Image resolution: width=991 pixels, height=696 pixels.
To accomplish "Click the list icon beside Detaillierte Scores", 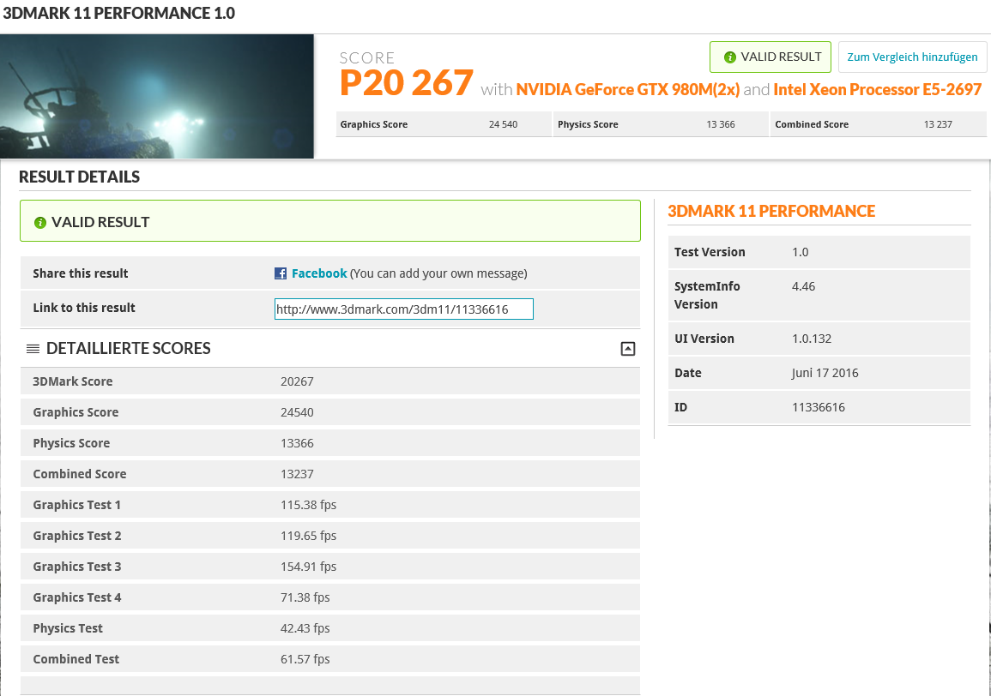I will pyautogui.click(x=33, y=349).
